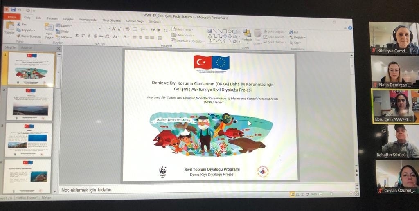This screenshot has height=211, width=419.
Task: Close the slides pane with X
Action: [59, 49]
